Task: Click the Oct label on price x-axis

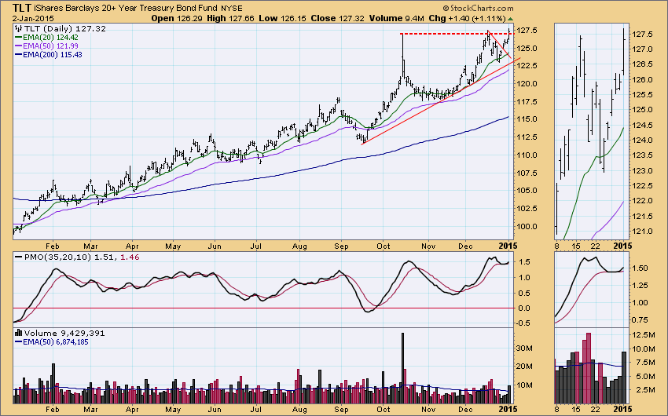Action: (384, 246)
